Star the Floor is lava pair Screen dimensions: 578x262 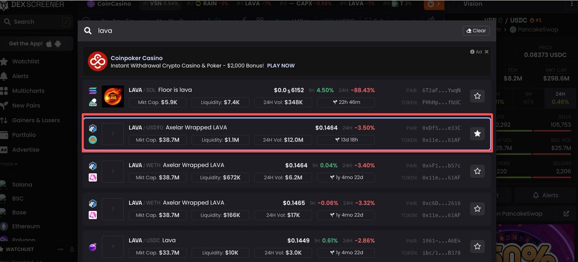[x=477, y=96]
